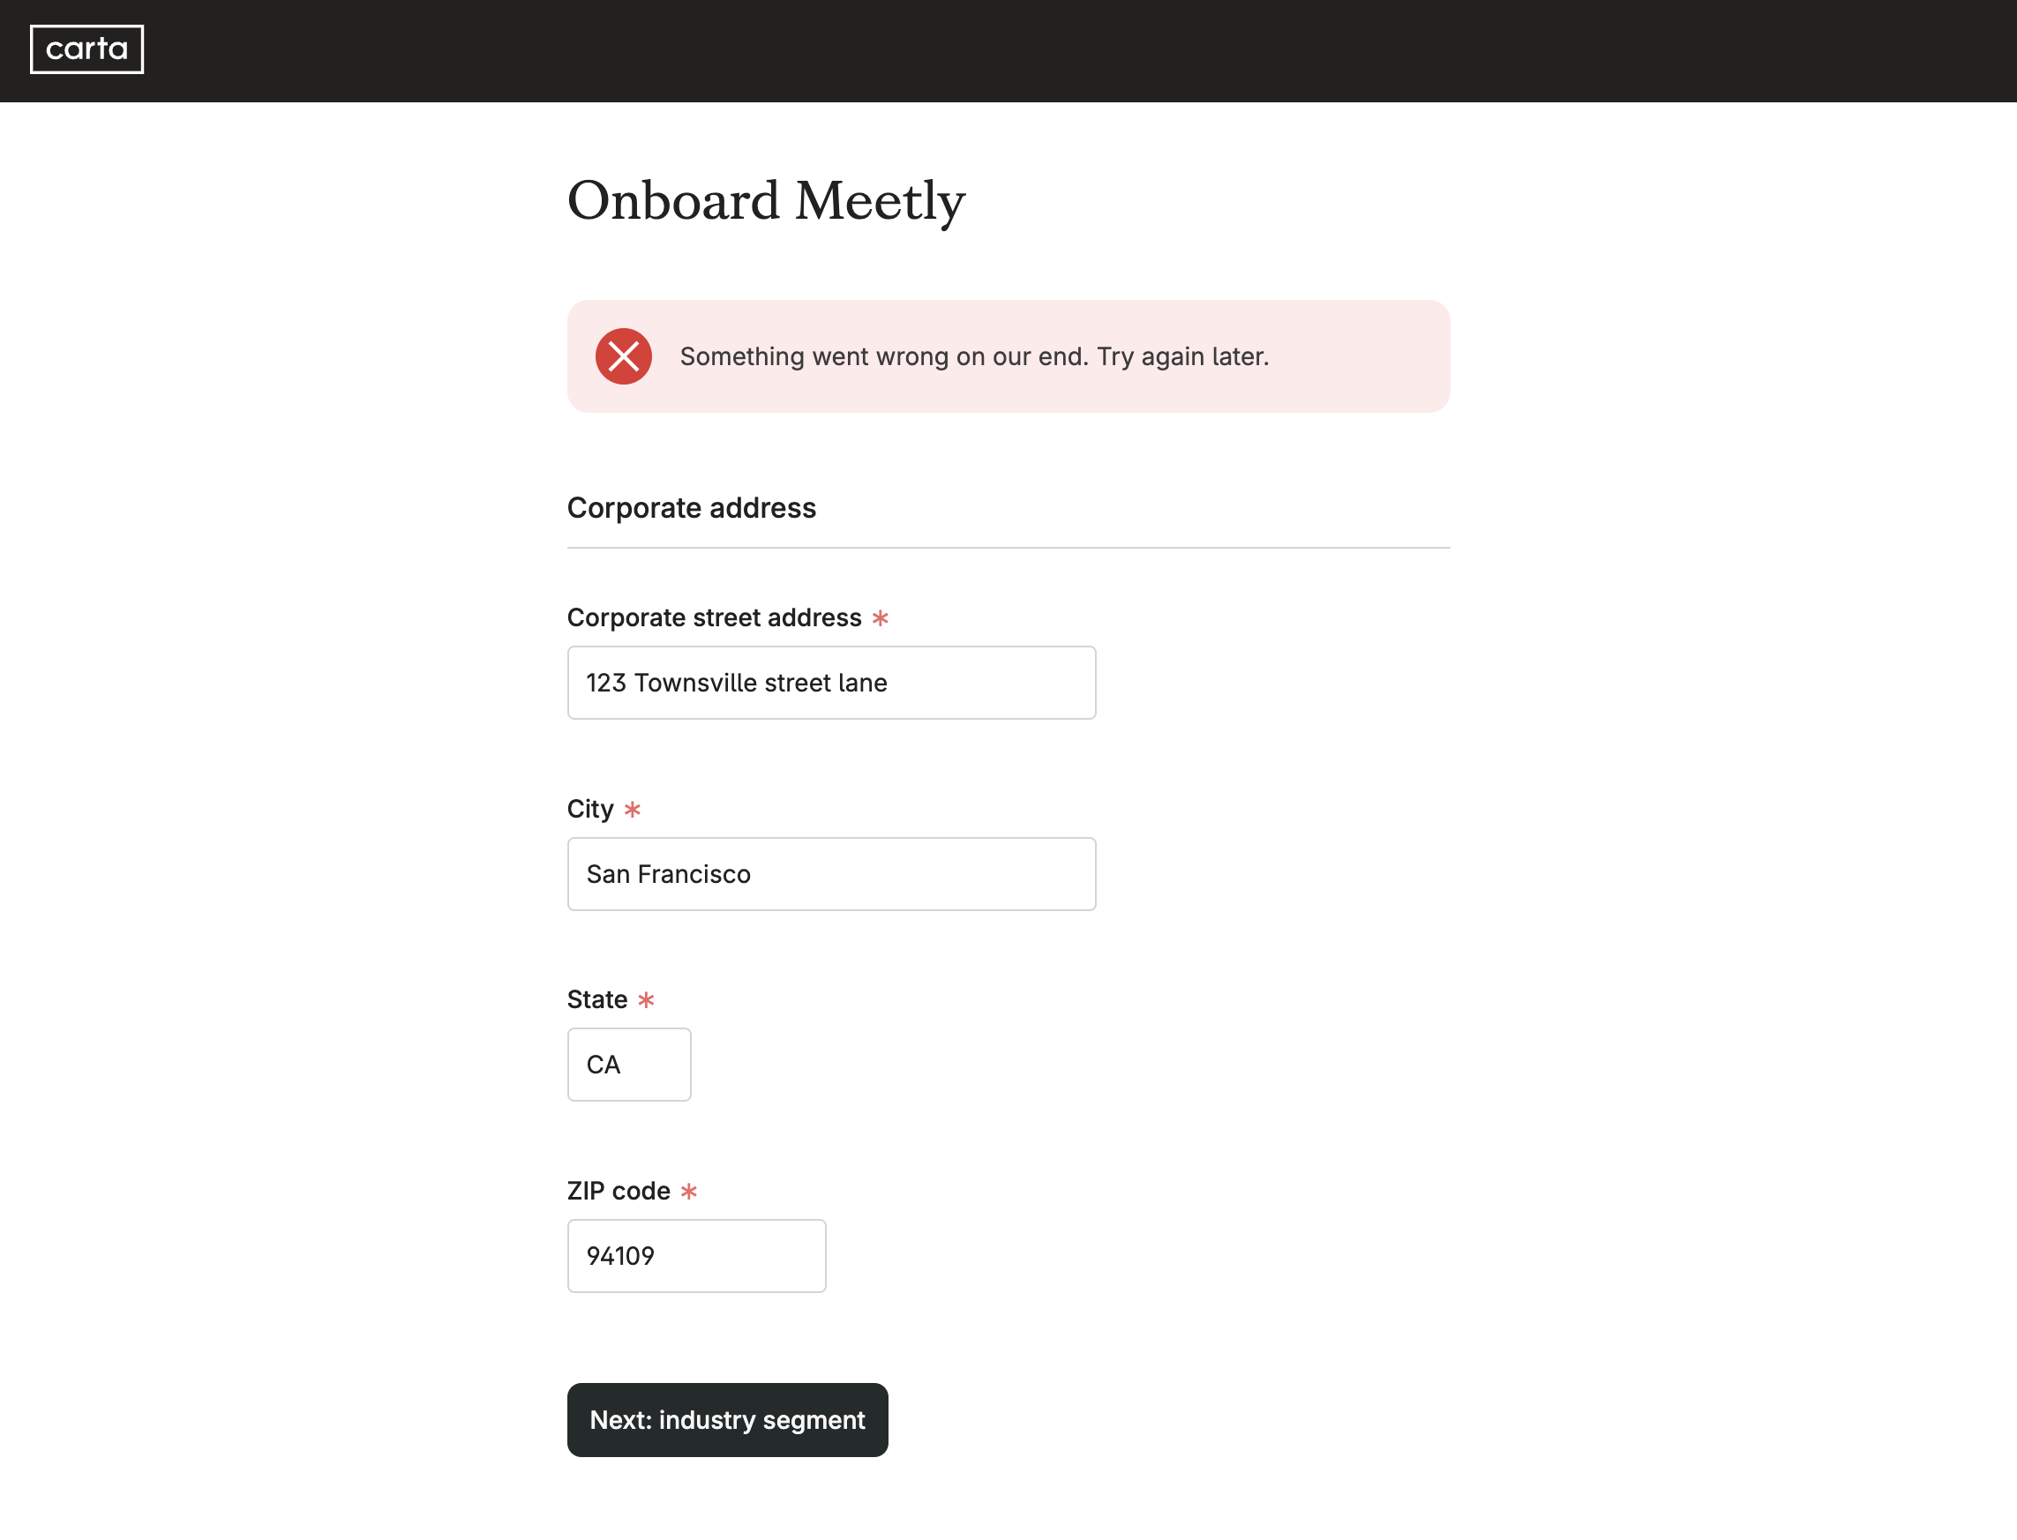Click the Corporate street address label
The width and height of the screenshot is (2017, 1540).
pyautogui.click(x=713, y=617)
